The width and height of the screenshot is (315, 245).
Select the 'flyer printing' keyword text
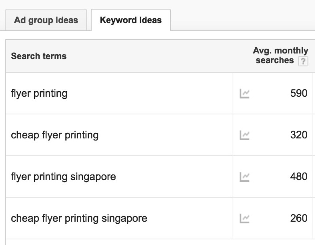[x=39, y=94]
